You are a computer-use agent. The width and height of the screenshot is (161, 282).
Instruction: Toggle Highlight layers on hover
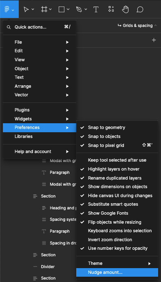tap(117, 169)
